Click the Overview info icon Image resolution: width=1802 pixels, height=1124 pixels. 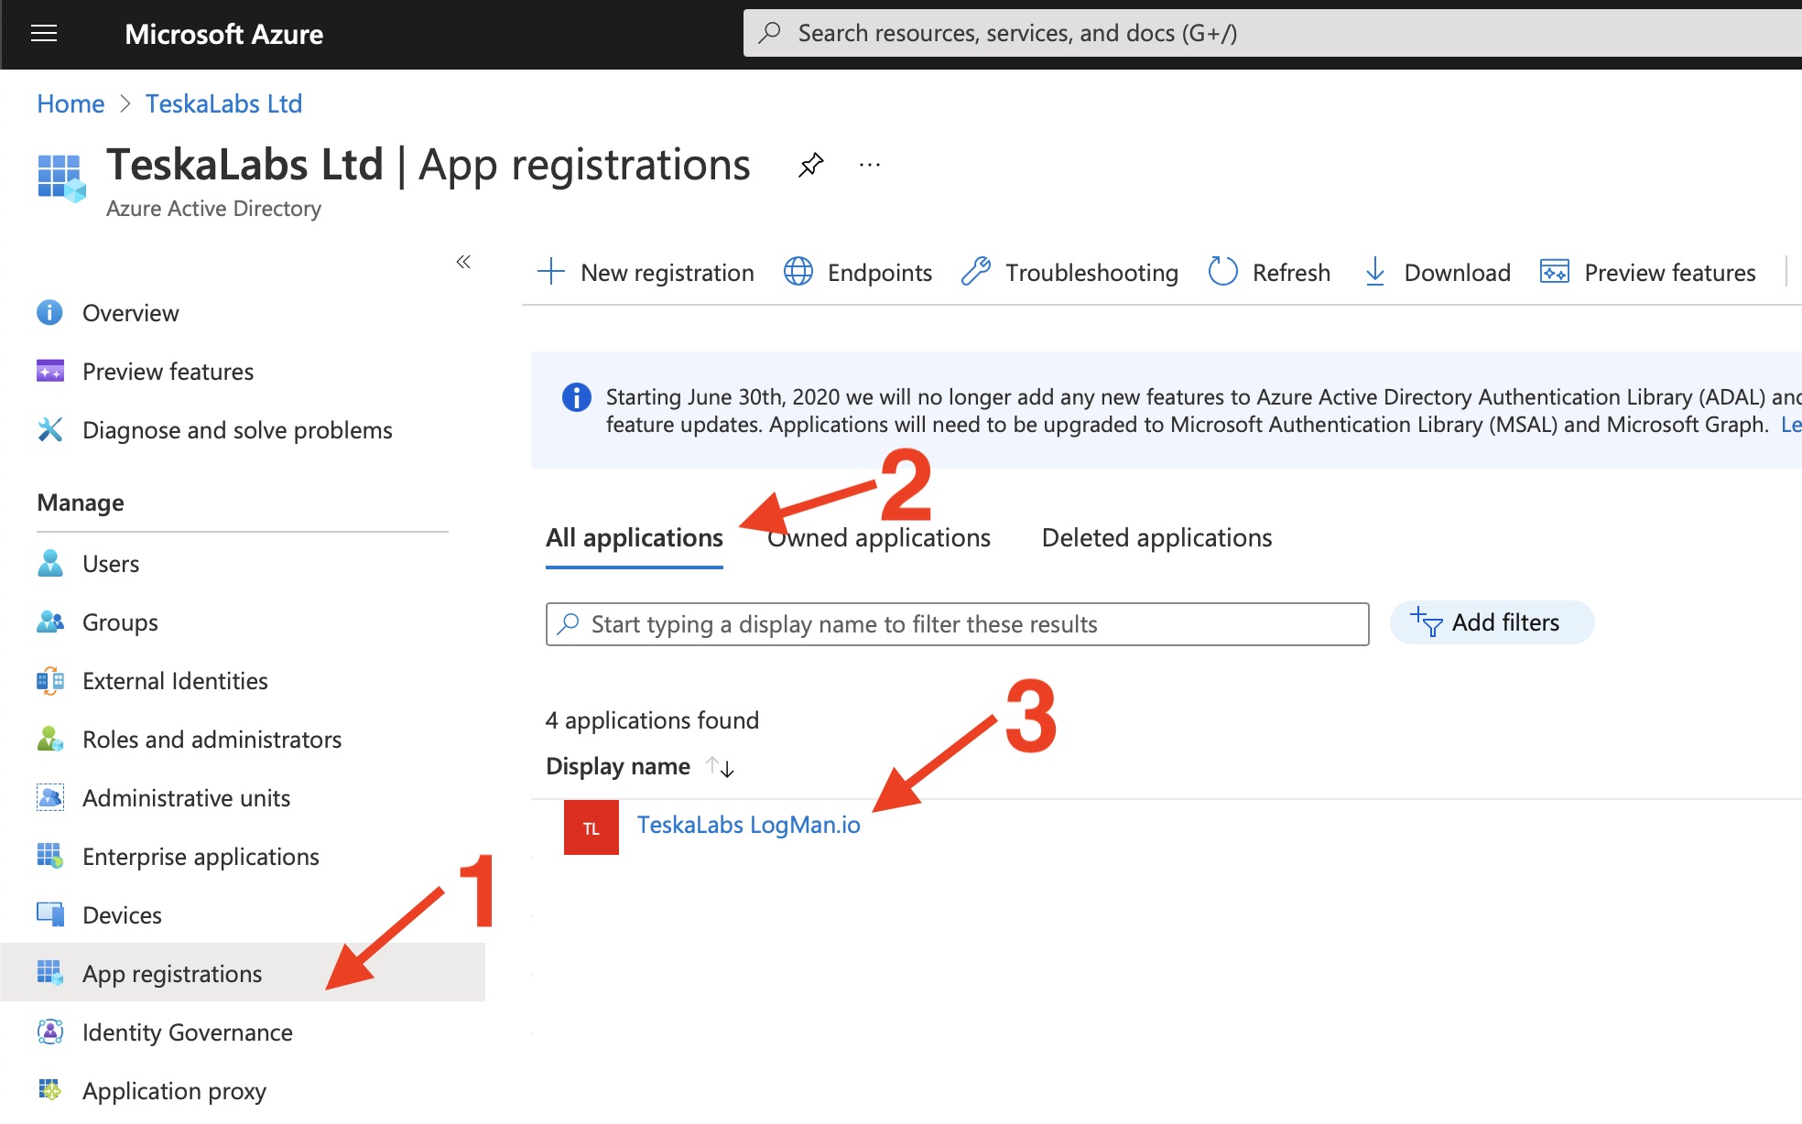click(x=49, y=313)
